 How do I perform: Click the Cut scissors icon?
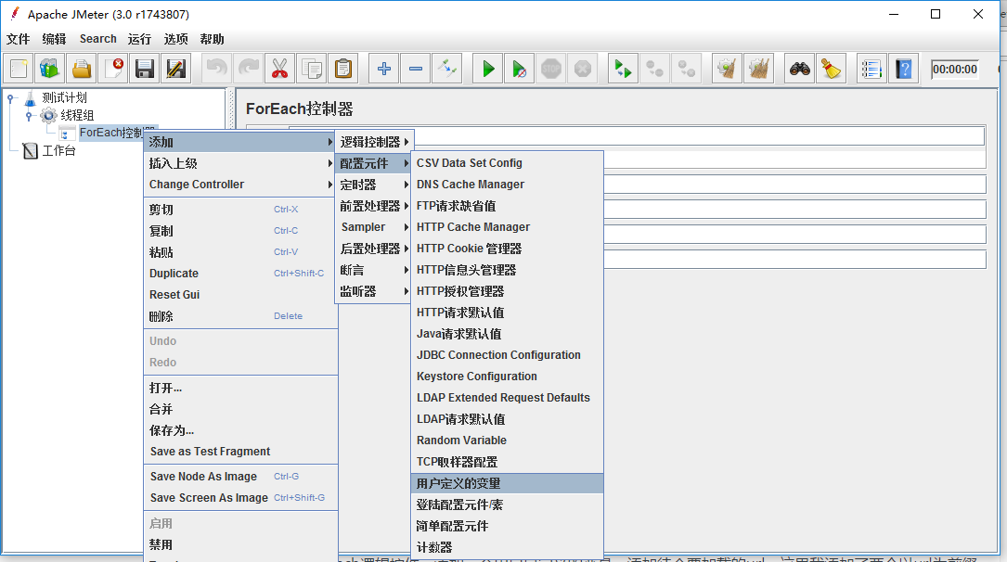(279, 69)
